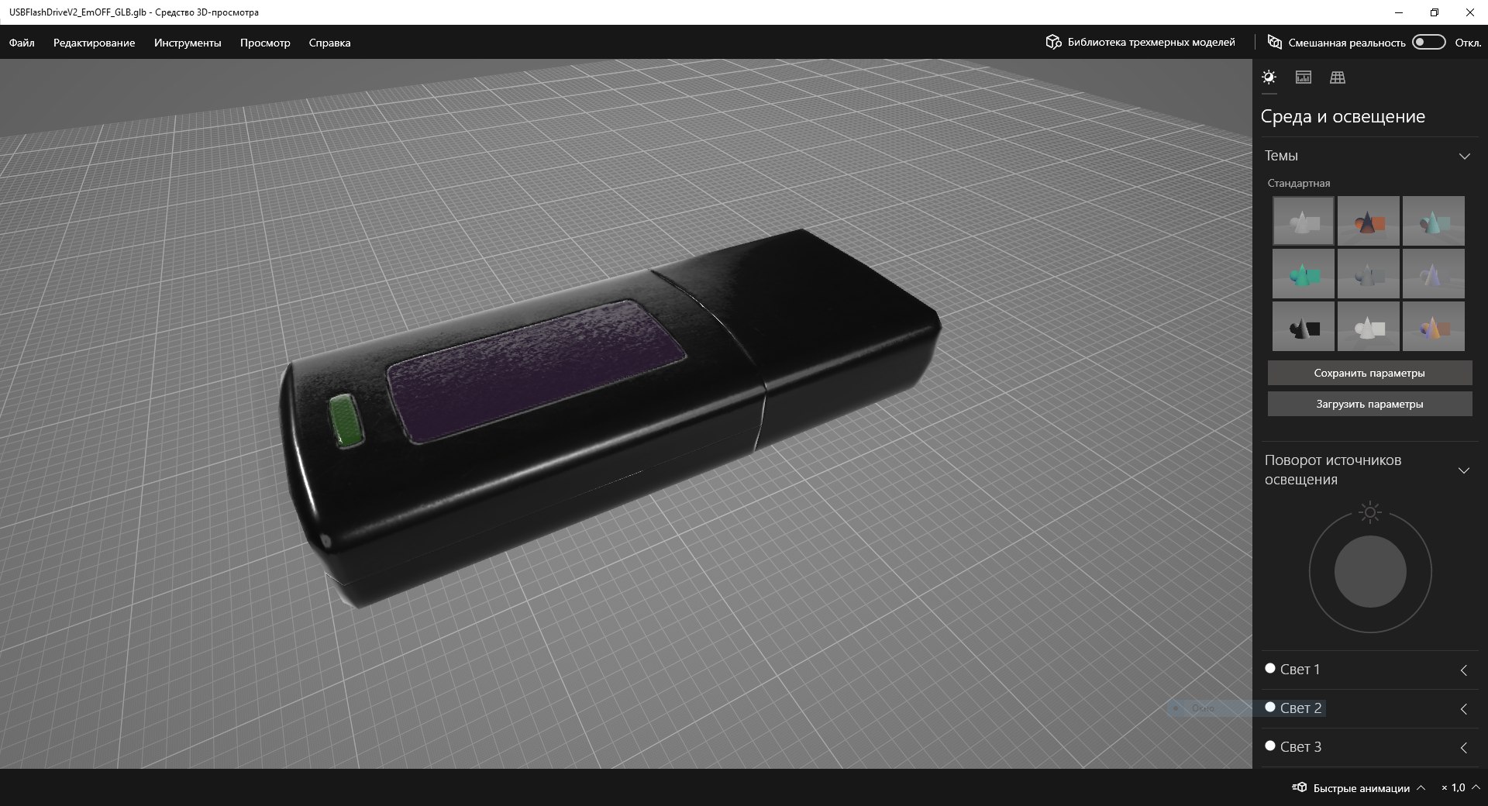The height and width of the screenshot is (806, 1488).
Task: Toggle the Смешанная реальность switch
Action: 1429,42
